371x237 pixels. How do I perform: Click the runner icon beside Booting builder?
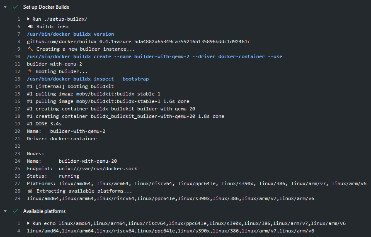[30, 71]
